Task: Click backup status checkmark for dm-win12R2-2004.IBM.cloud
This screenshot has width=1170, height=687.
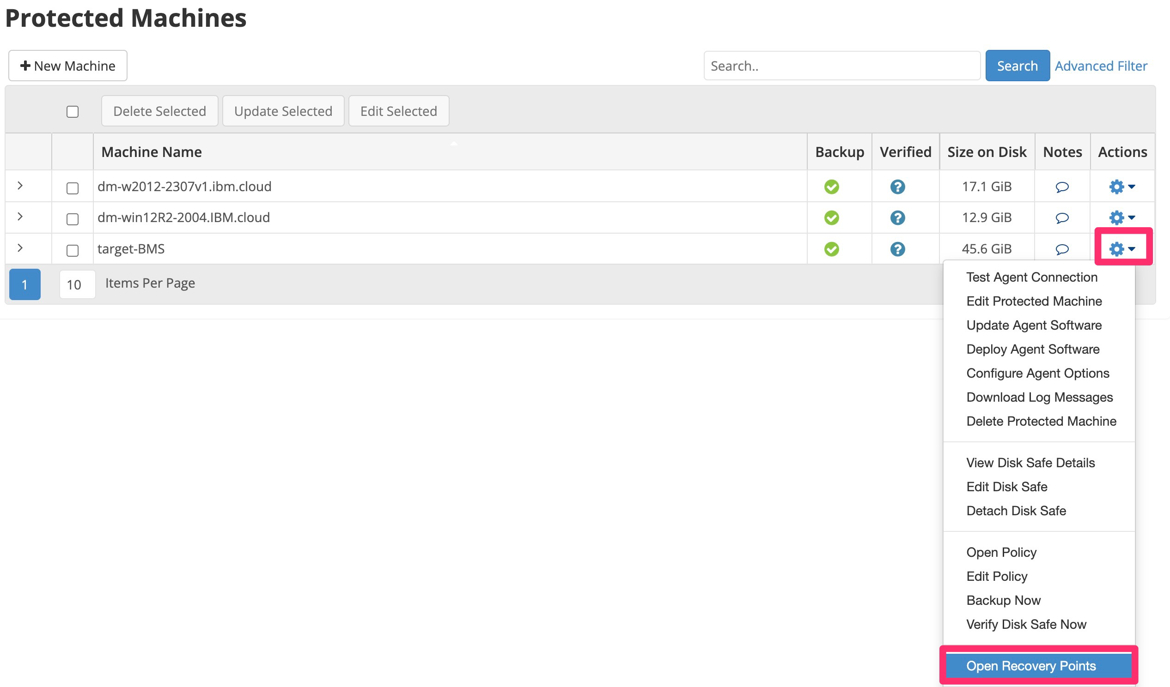Action: pos(832,217)
